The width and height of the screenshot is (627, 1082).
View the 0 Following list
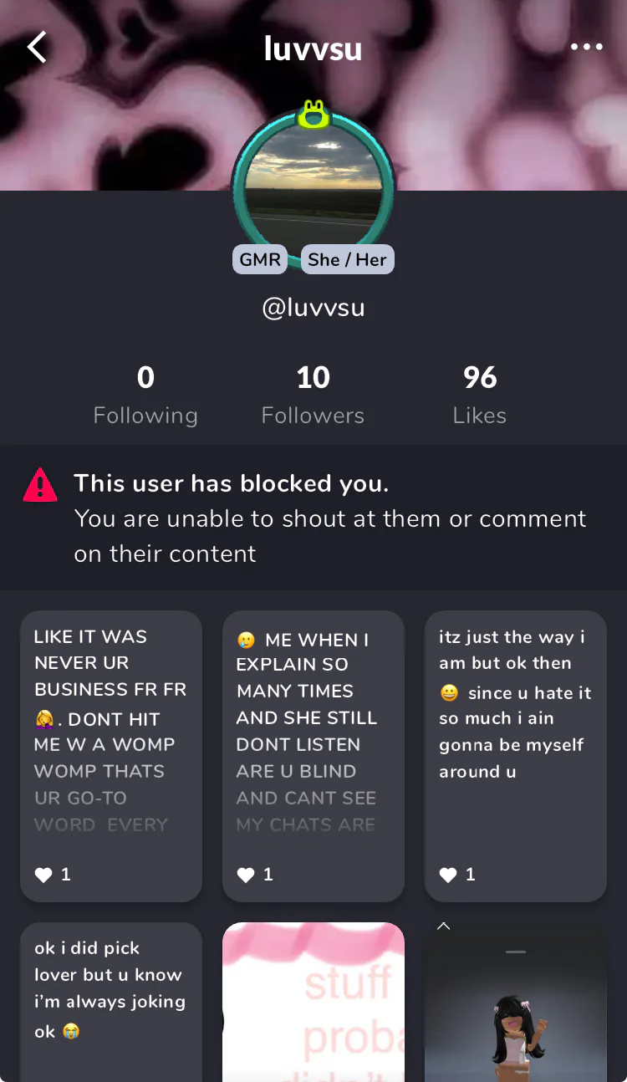coord(145,395)
